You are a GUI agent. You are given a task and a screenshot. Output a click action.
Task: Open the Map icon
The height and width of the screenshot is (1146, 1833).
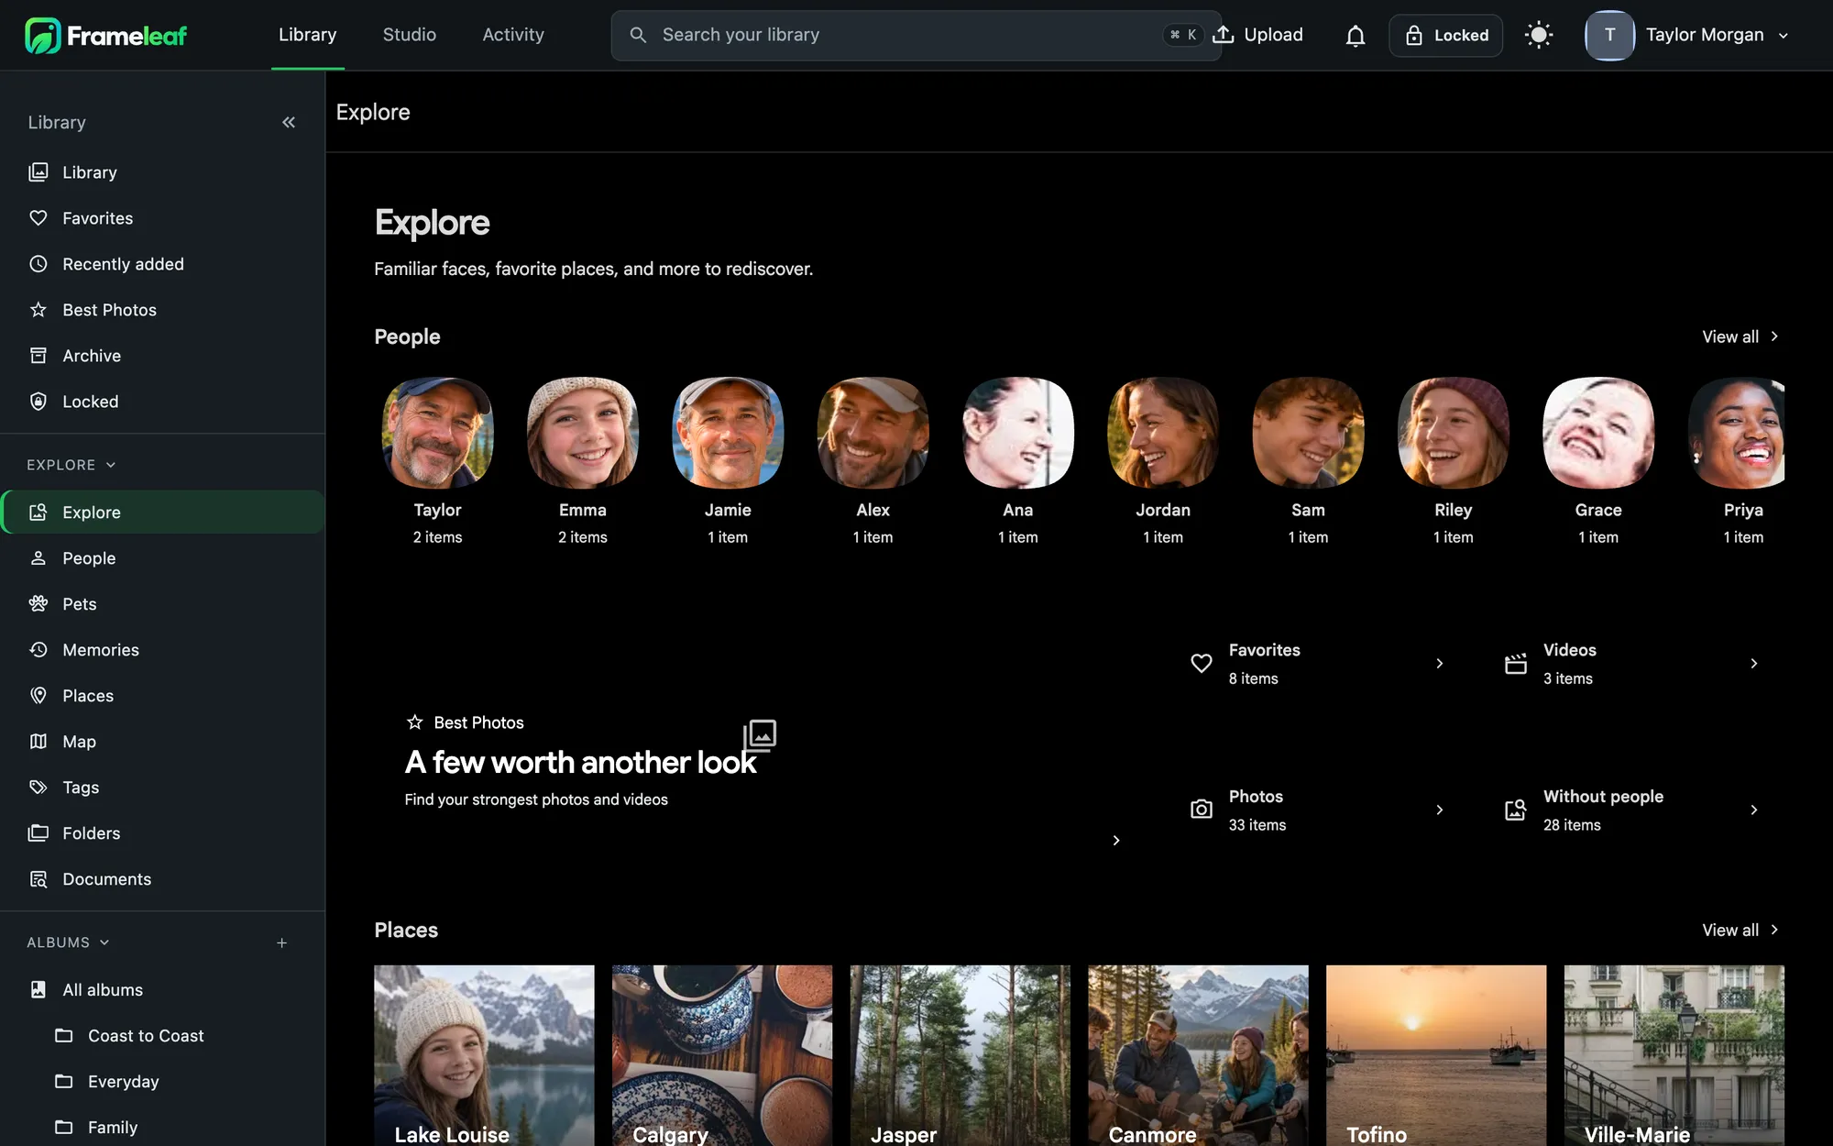pyautogui.click(x=38, y=741)
